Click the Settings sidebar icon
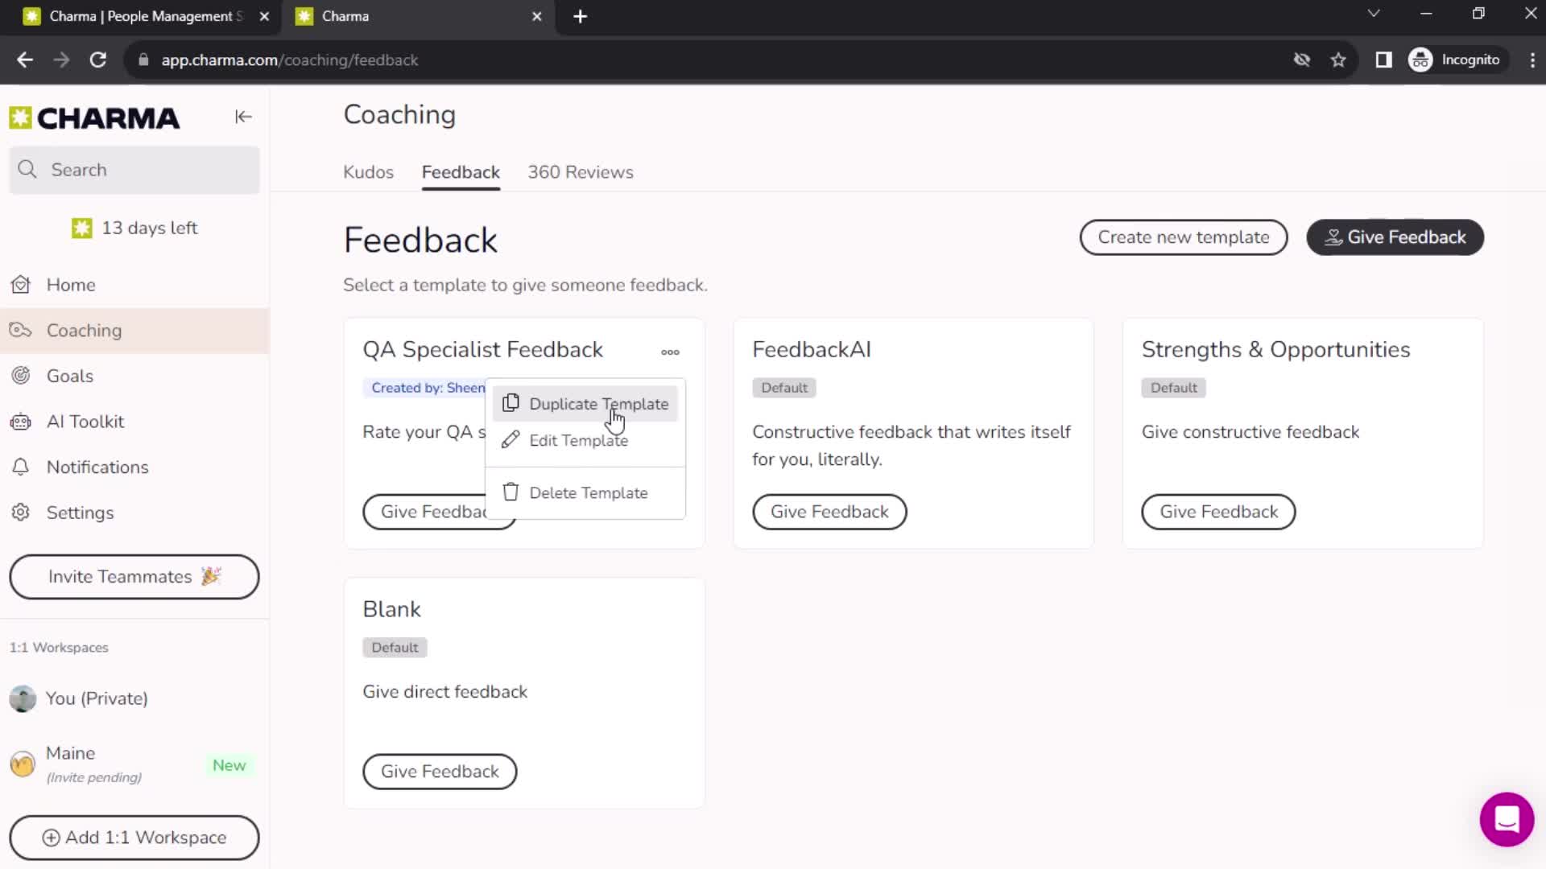 click(x=23, y=513)
